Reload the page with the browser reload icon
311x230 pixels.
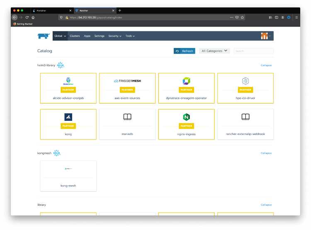(27, 17)
